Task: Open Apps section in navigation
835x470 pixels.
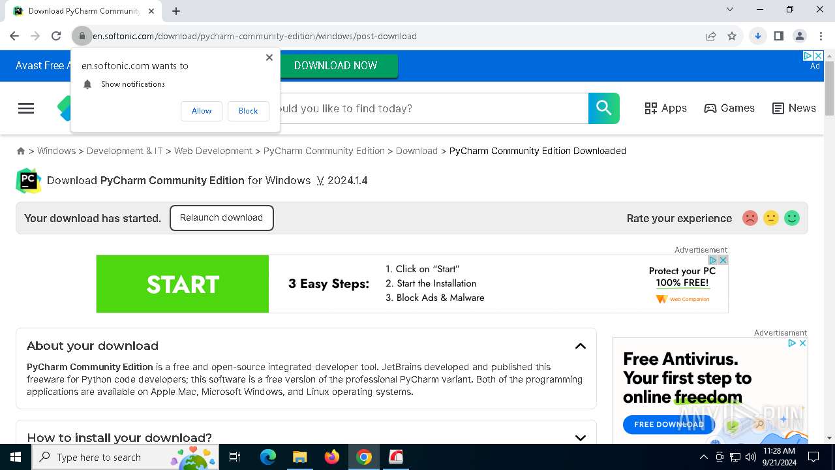Action: [x=665, y=108]
